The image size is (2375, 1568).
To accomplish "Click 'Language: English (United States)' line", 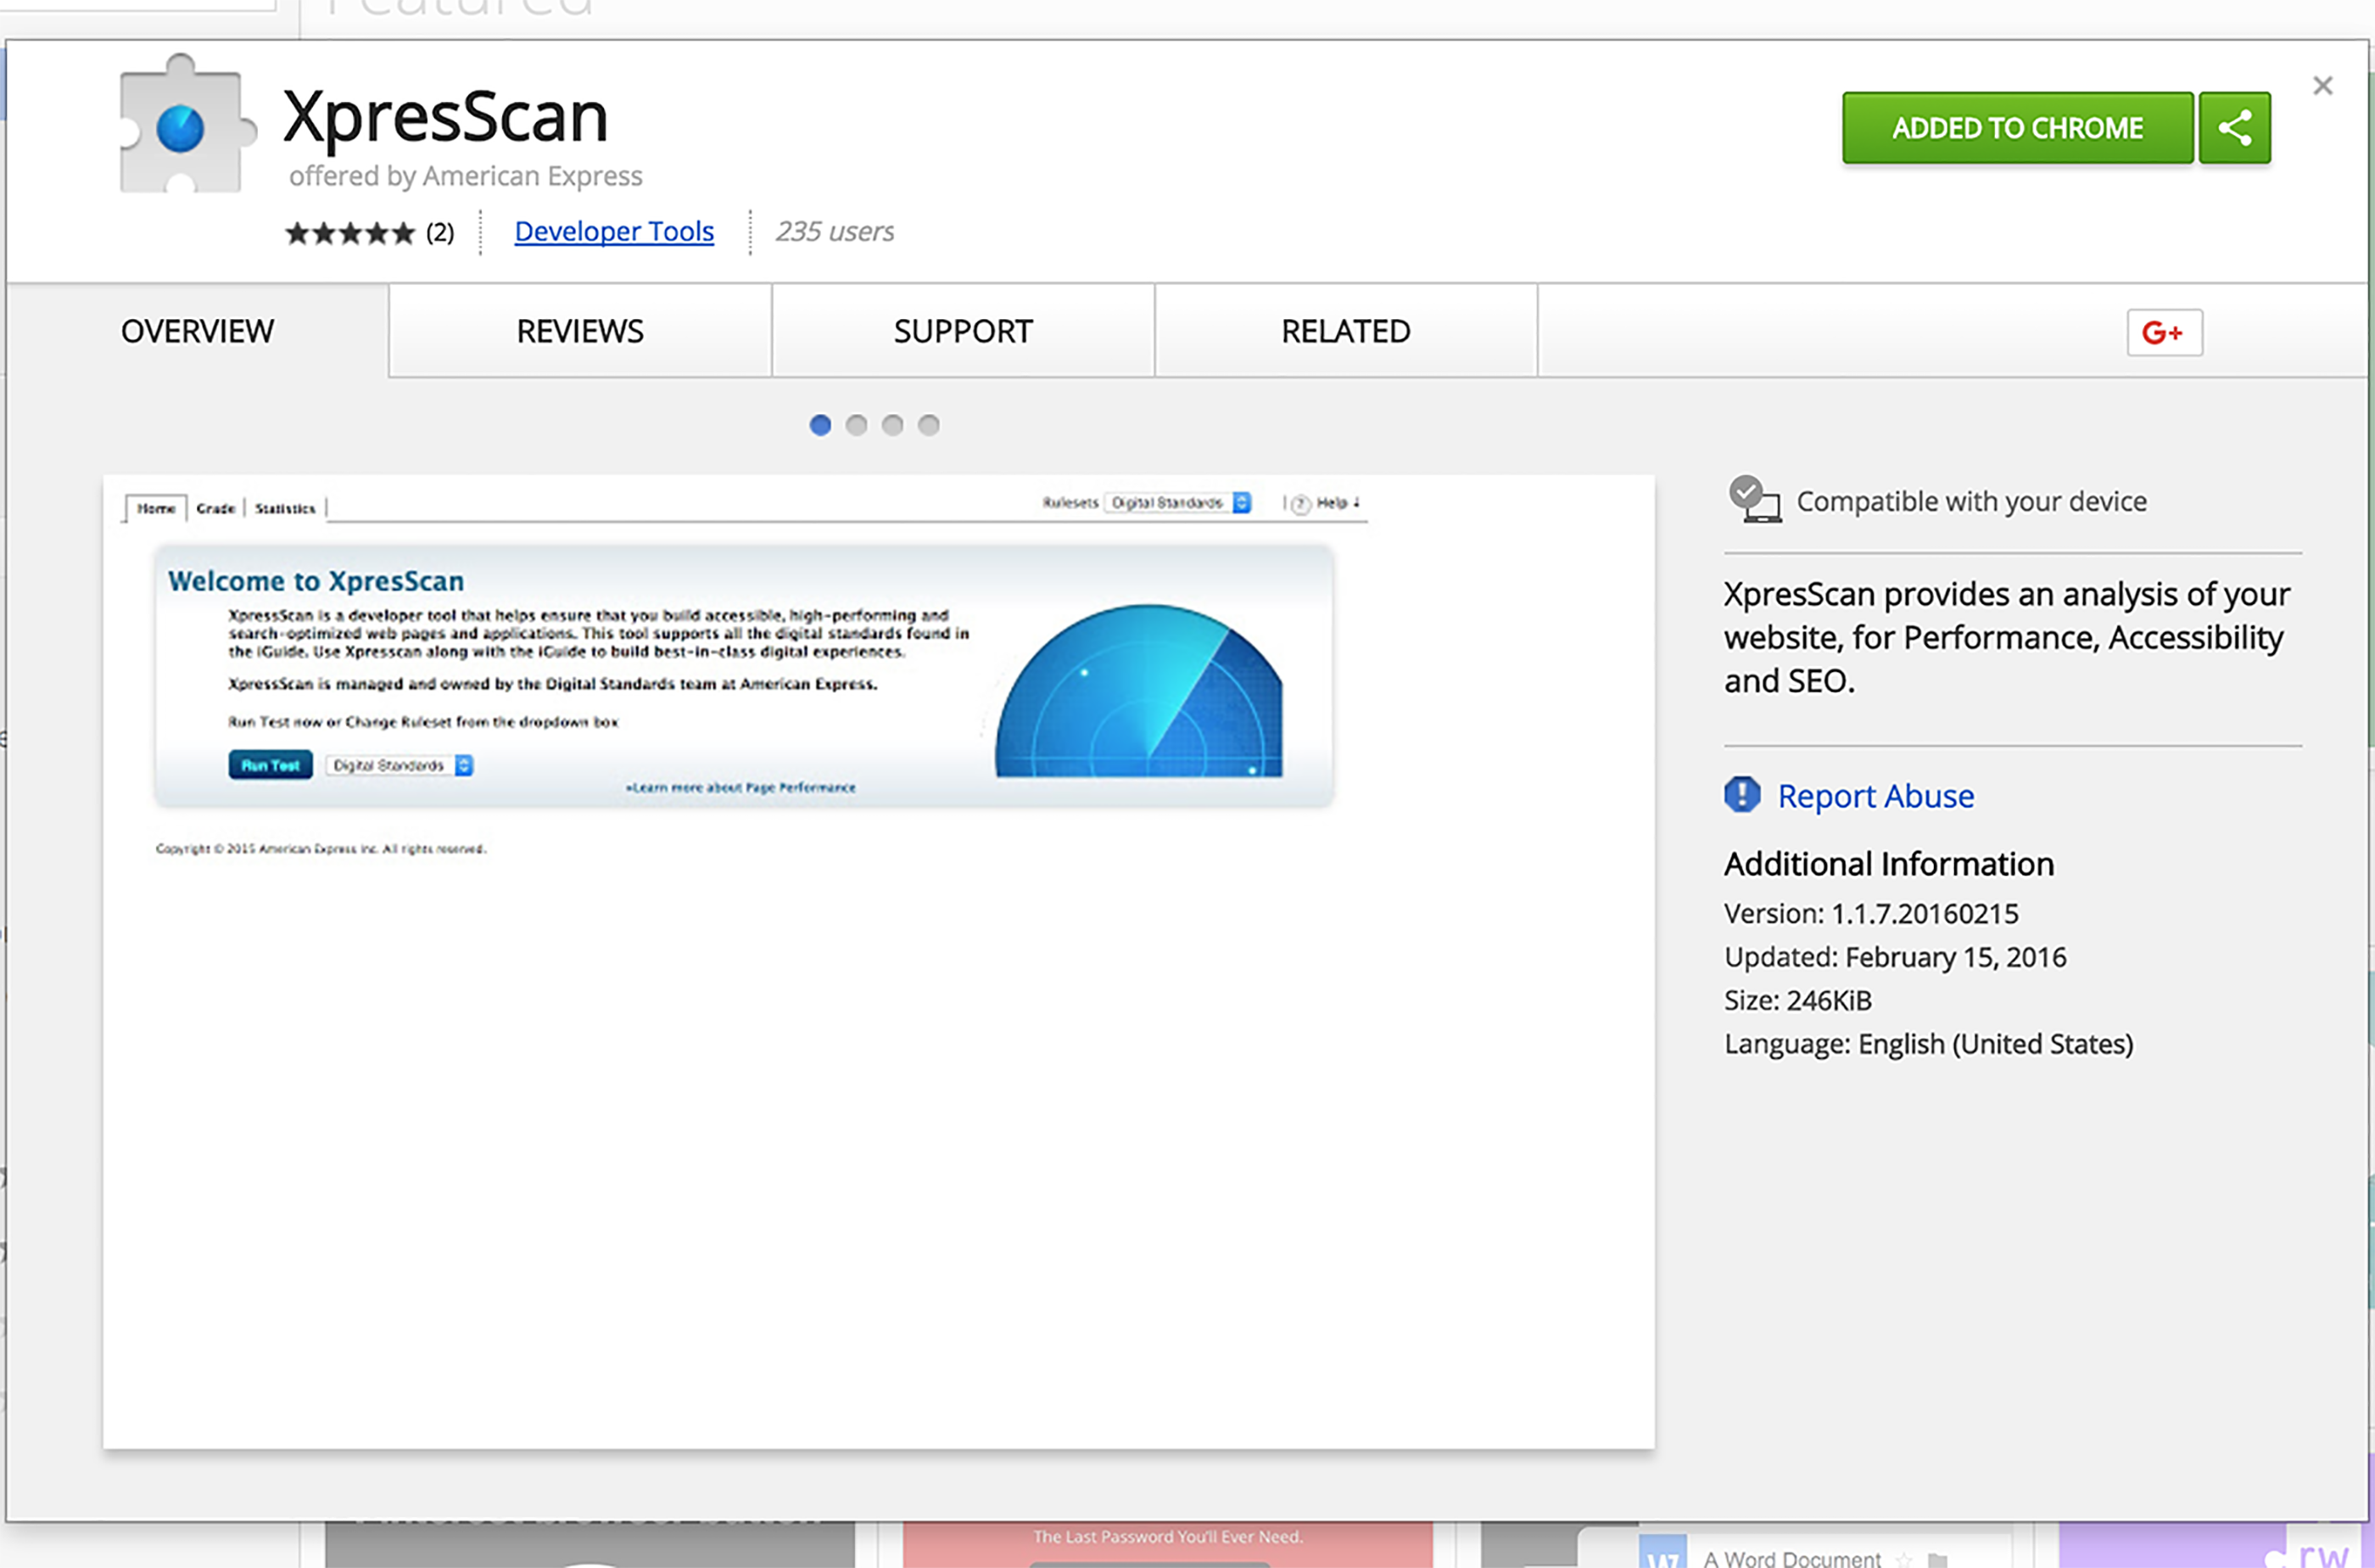I will [x=1928, y=1044].
